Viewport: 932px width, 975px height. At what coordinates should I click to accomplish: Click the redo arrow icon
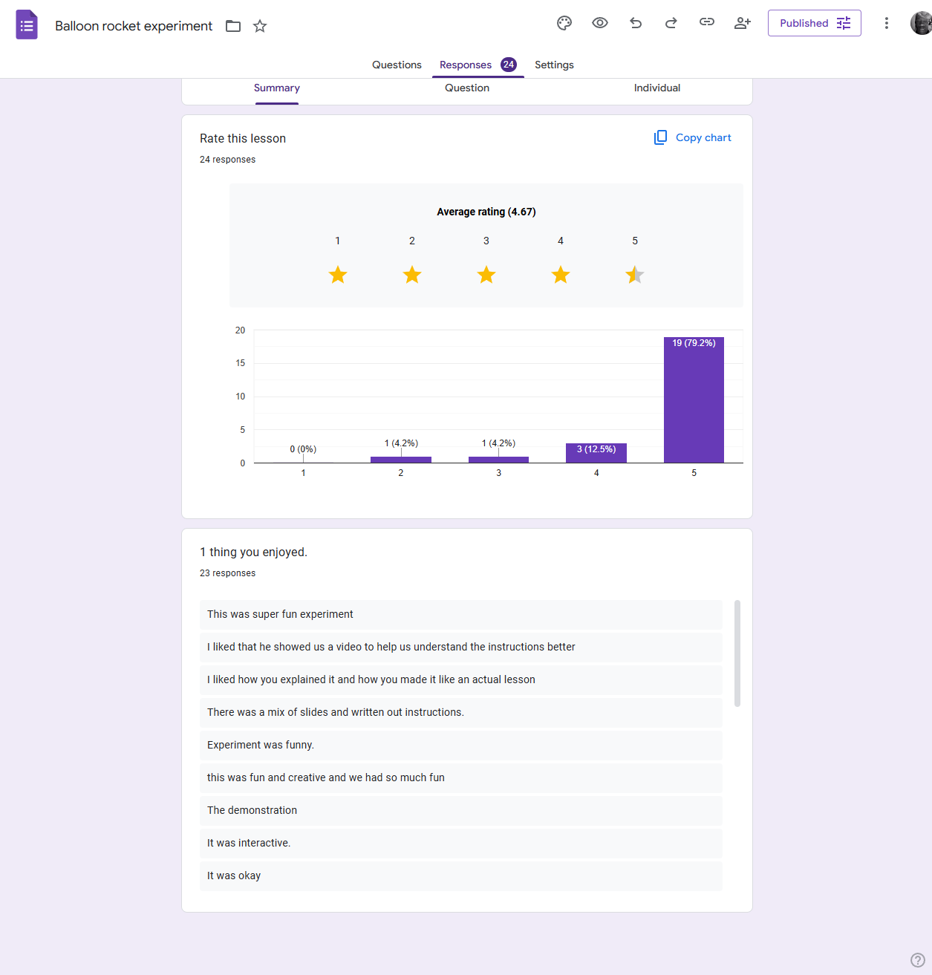[671, 23]
